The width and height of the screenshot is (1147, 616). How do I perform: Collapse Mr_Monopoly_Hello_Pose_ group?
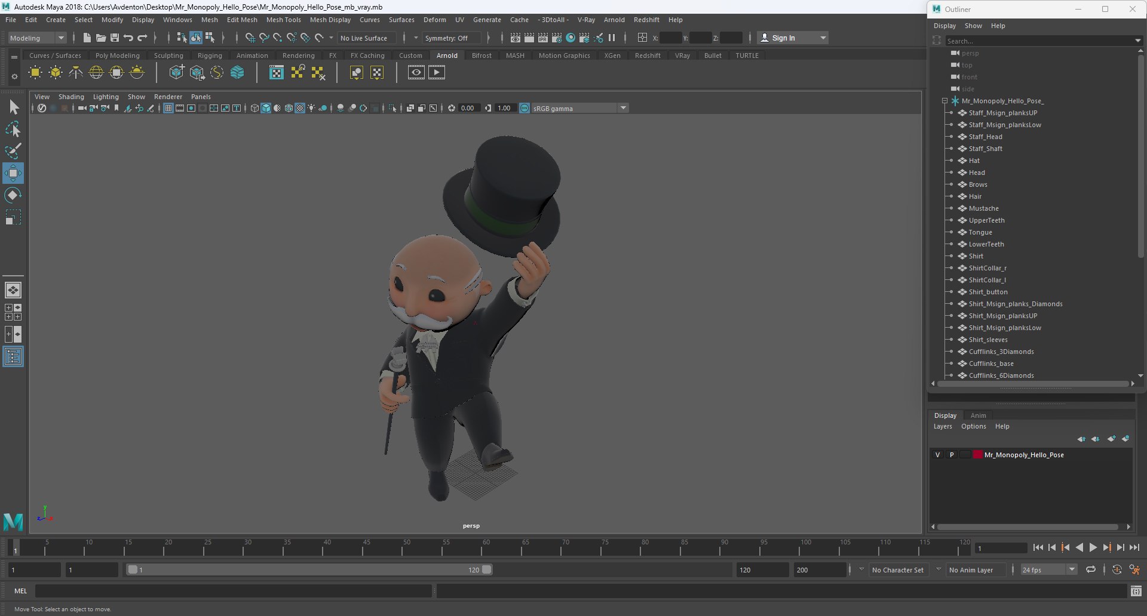[x=944, y=101]
